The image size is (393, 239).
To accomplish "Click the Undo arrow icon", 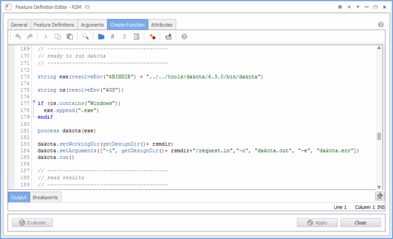I will click(x=18, y=37).
